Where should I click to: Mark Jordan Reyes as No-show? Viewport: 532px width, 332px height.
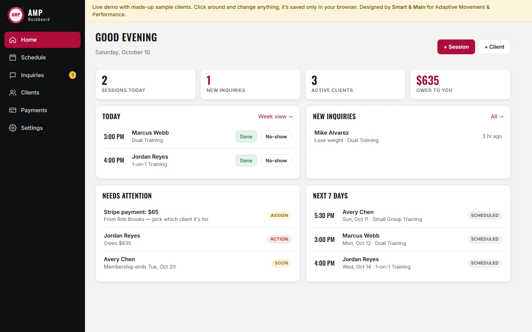point(276,160)
